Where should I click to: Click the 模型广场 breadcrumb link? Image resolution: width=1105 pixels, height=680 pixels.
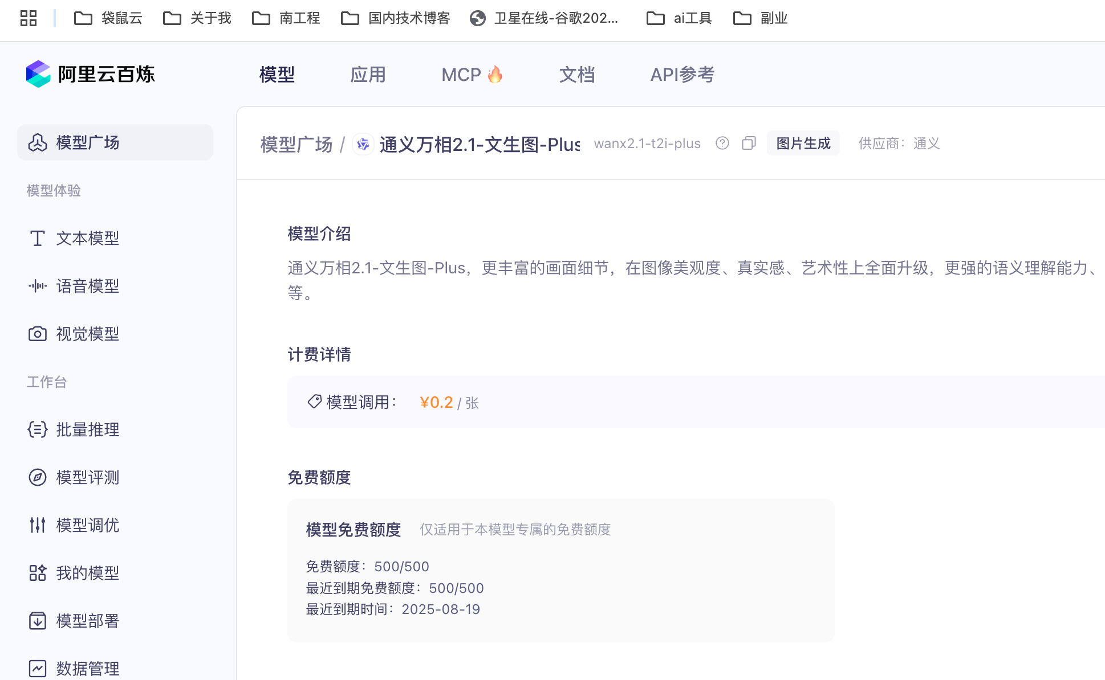tap(296, 144)
